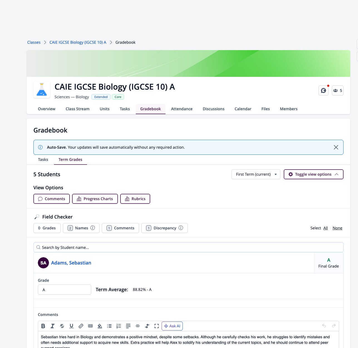
Task: Filter field checker by Grades
Action: [x=47, y=228]
